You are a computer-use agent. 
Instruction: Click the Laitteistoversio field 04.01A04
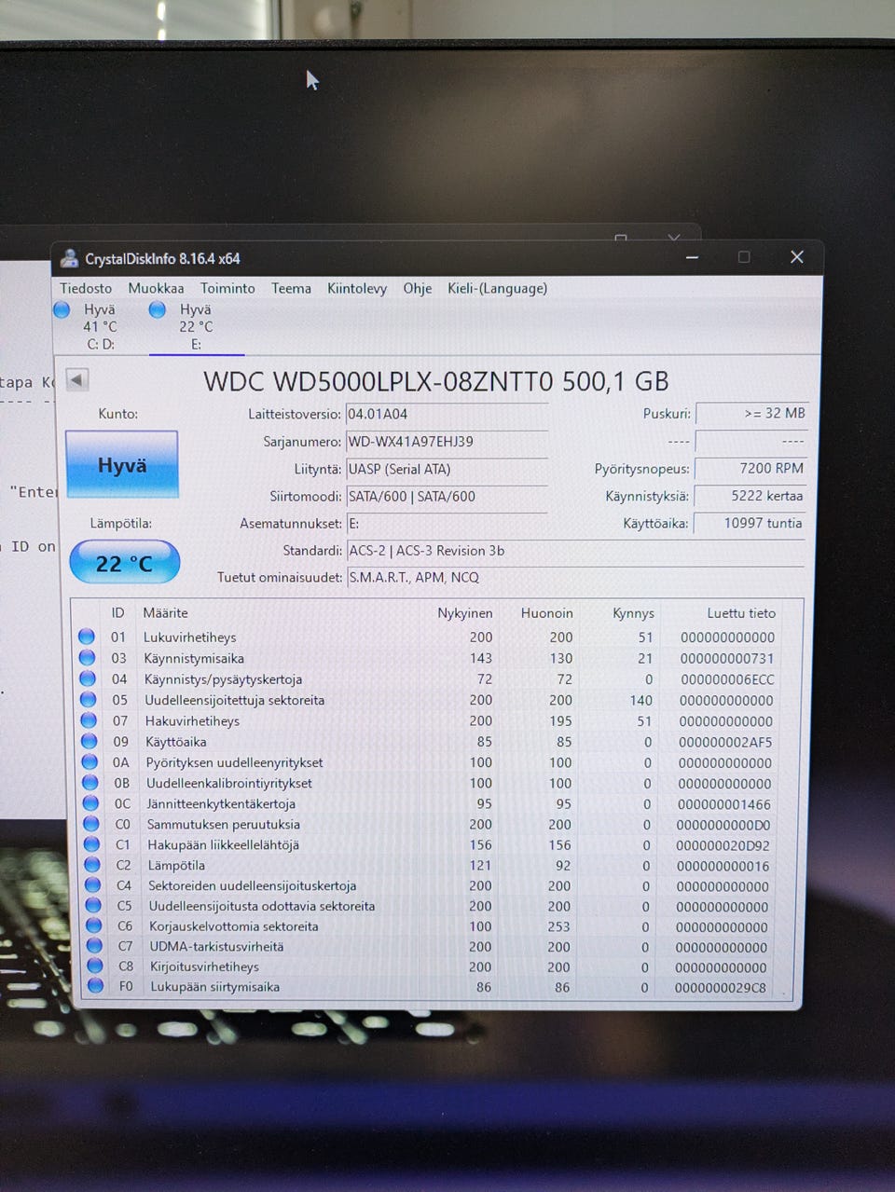[447, 415]
